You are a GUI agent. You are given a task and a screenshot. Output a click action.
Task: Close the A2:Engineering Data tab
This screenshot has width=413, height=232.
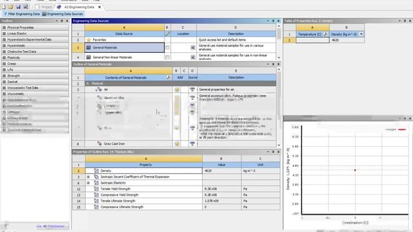click(x=99, y=7)
